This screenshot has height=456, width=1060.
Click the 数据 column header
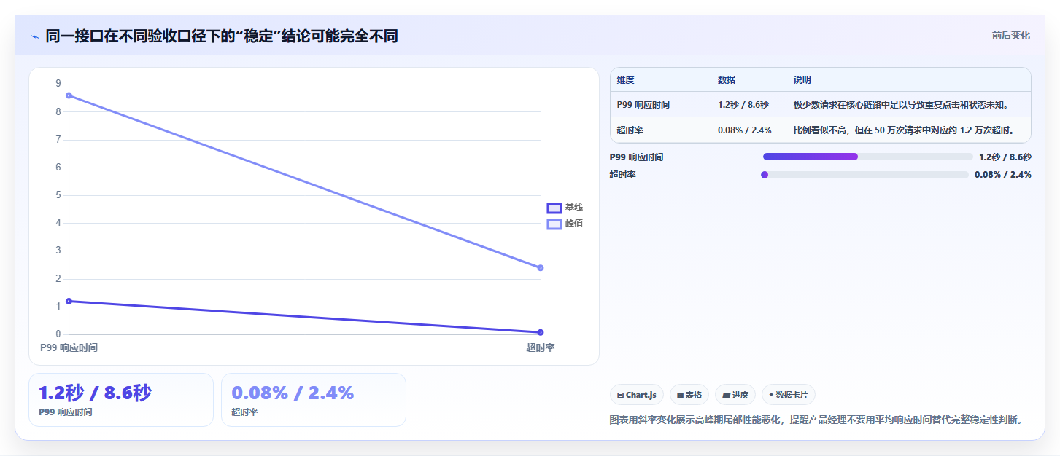(x=727, y=80)
